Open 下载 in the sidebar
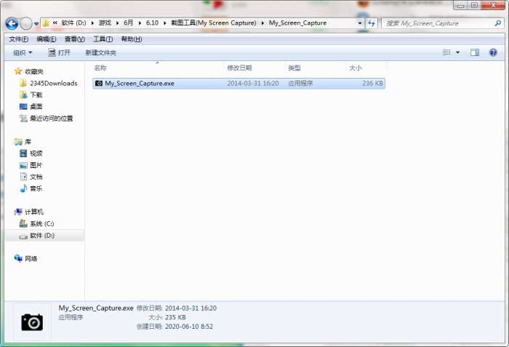The width and height of the screenshot is (509, 347). 31,95
